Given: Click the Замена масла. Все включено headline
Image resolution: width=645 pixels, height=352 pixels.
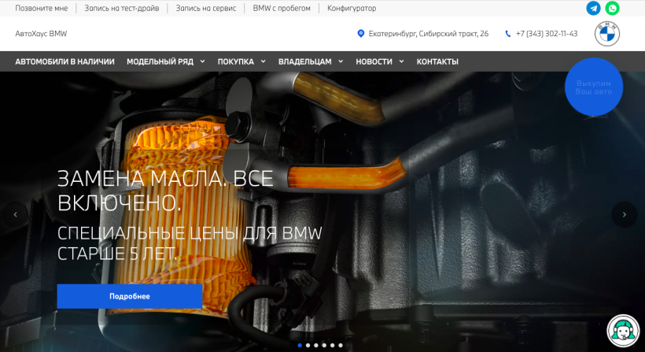Looking at the screenshot, I should pyautogui.click(x=165, y=191).
